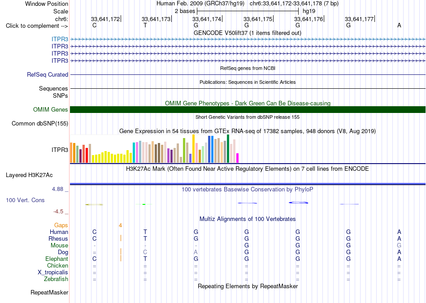Click the magenta bar in GTEx chart
The height and width of the screenshot is (303, 426).
point(238,158)
